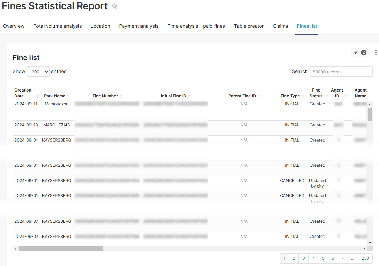Image resolution: width=379 pixels, height=266 pixels.
Task: Click N/A parent fine ID in Mamoudzou row
Action: pos(244,104)
